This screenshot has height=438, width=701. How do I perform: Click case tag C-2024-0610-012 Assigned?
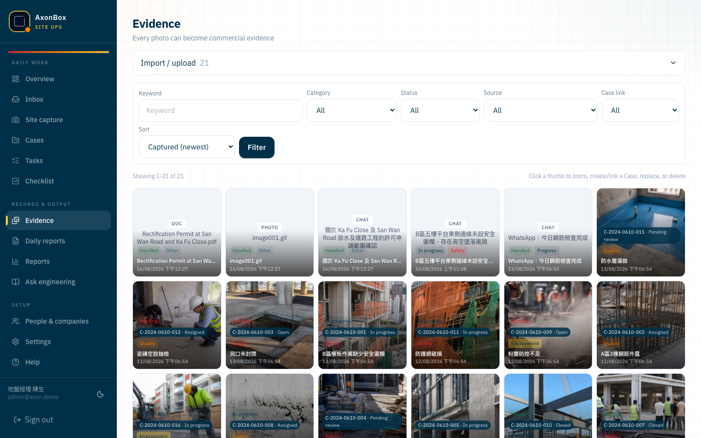(x=172, y=332)
